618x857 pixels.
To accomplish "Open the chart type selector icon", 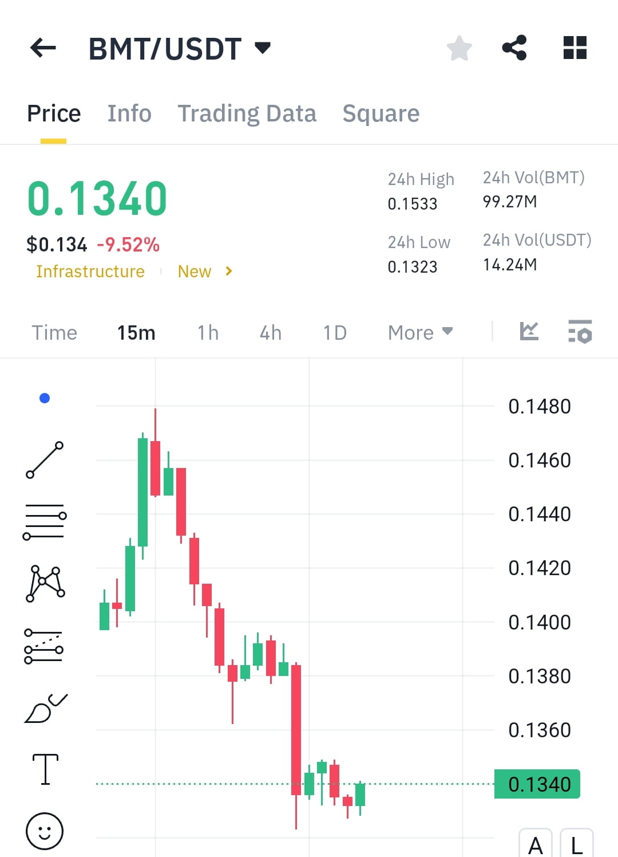I will 529,332.
